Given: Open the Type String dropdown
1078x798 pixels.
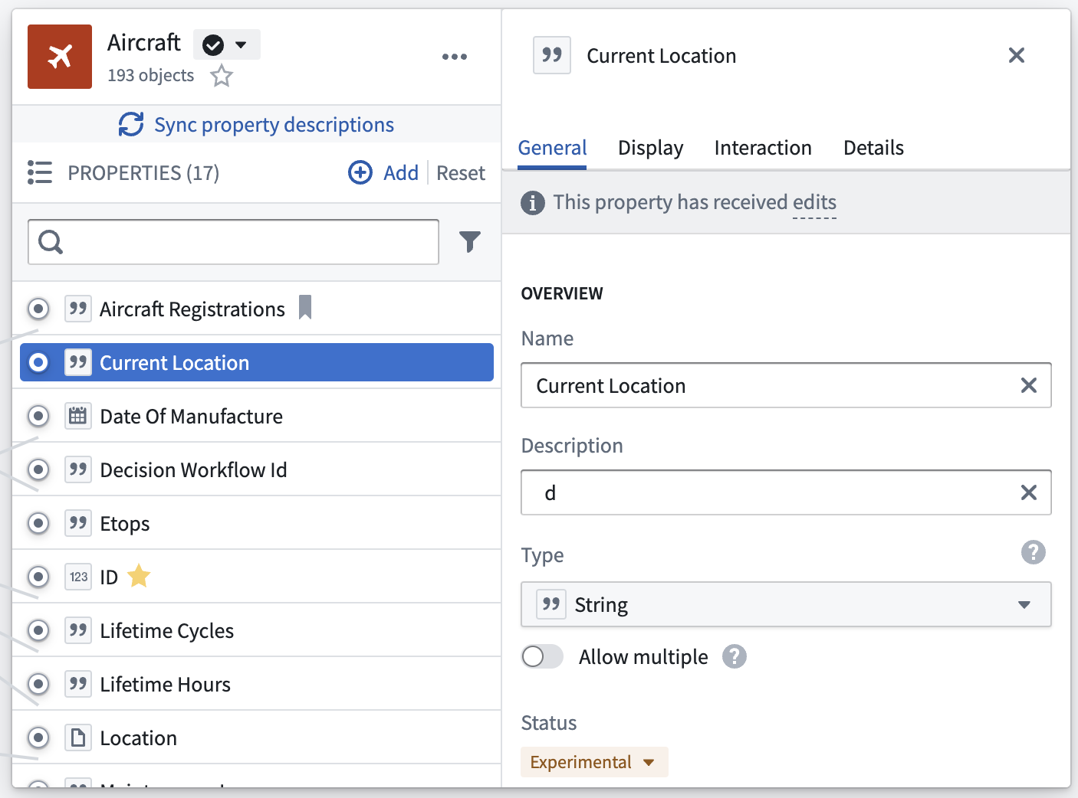Looking at the screenshot, I should coord(786,604).
